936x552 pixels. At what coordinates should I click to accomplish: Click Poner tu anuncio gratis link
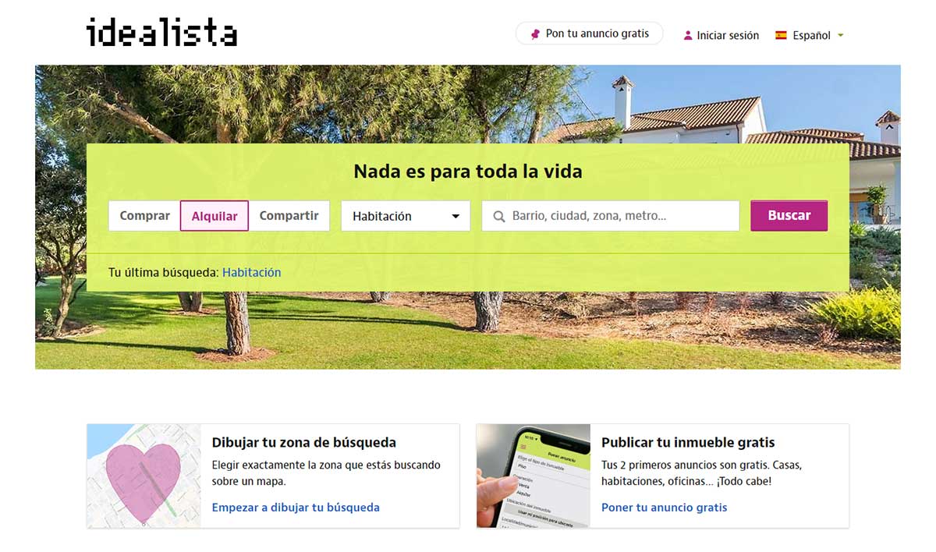[x=664, y=507]
